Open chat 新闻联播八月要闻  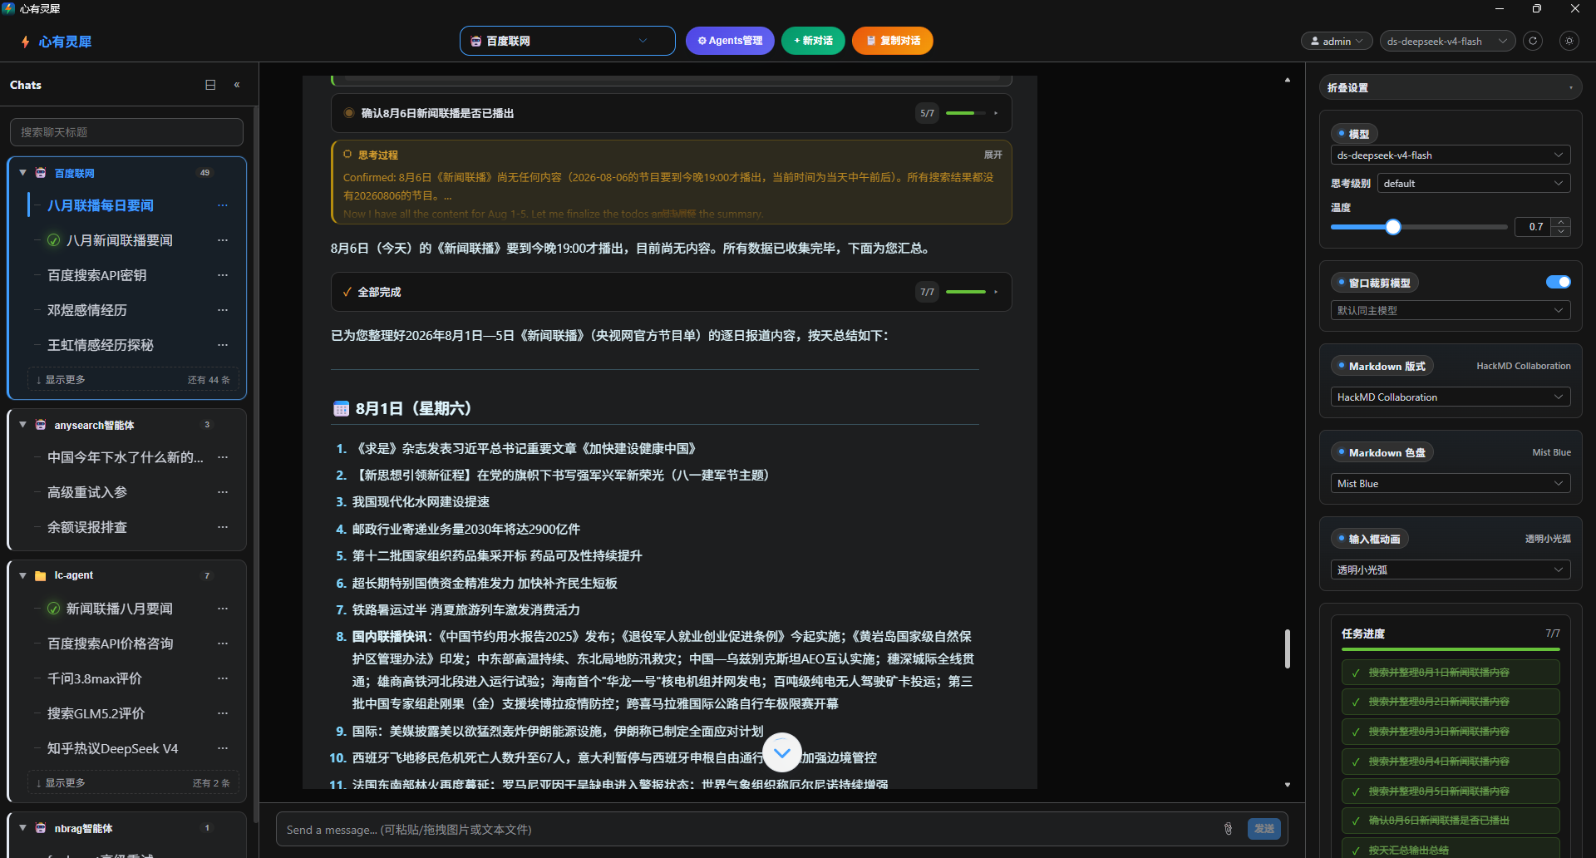click(x=120, y=609)
